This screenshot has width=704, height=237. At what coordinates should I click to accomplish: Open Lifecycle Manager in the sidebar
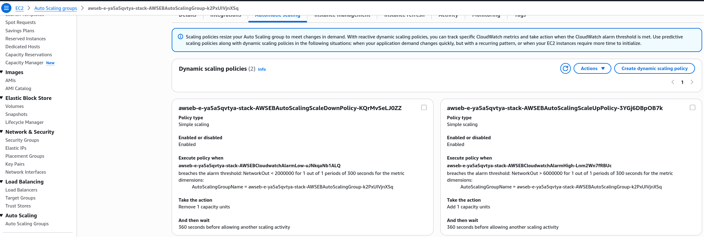click(x=25, y=122)
